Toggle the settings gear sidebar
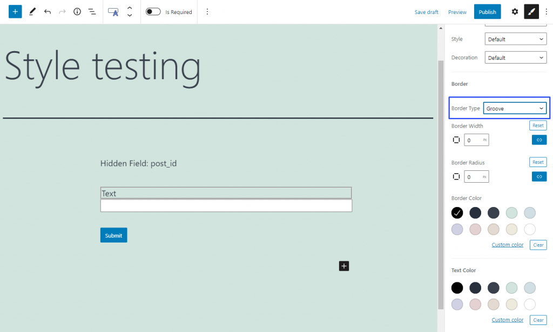The image size is (553, 332). (515, 12)
